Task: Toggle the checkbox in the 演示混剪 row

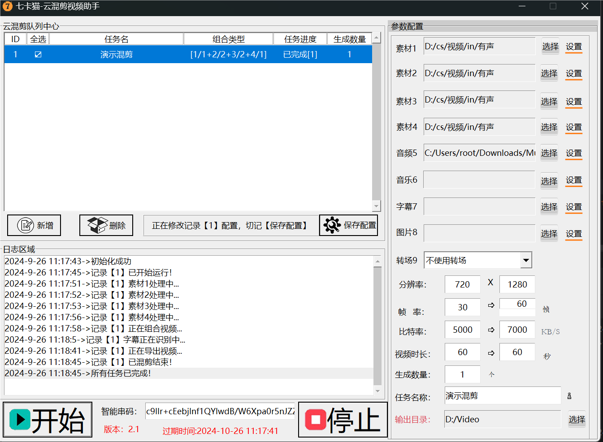Action: [x=38, y=54]
